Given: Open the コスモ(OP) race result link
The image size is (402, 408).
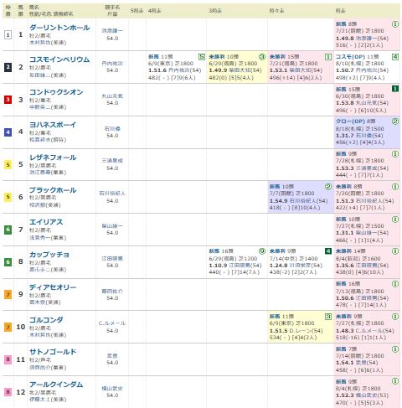Looking at the screenshot, I should pyautogui.click(x=350, y=57).
